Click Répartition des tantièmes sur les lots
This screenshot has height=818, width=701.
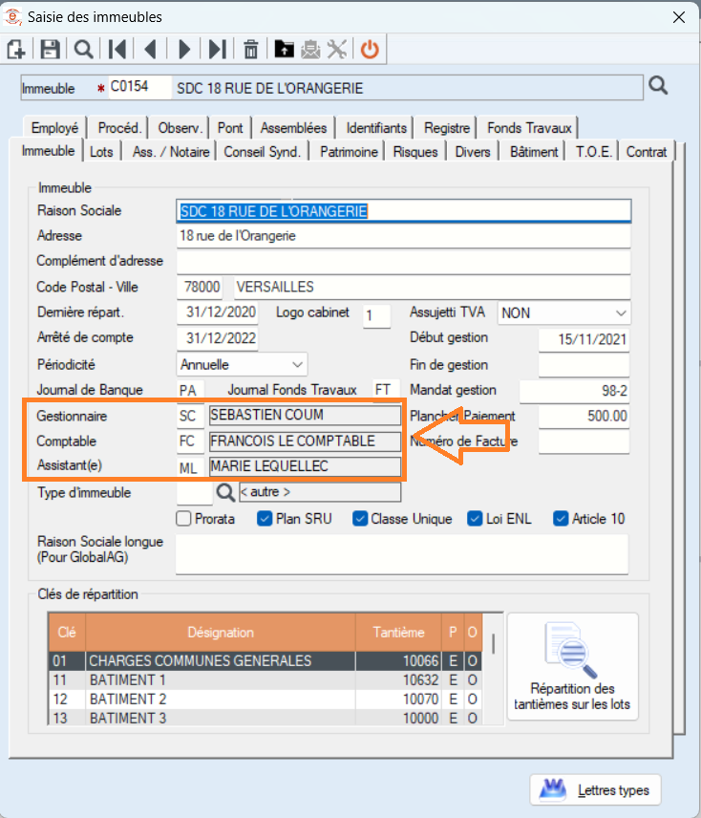click(x=572, y=666)
